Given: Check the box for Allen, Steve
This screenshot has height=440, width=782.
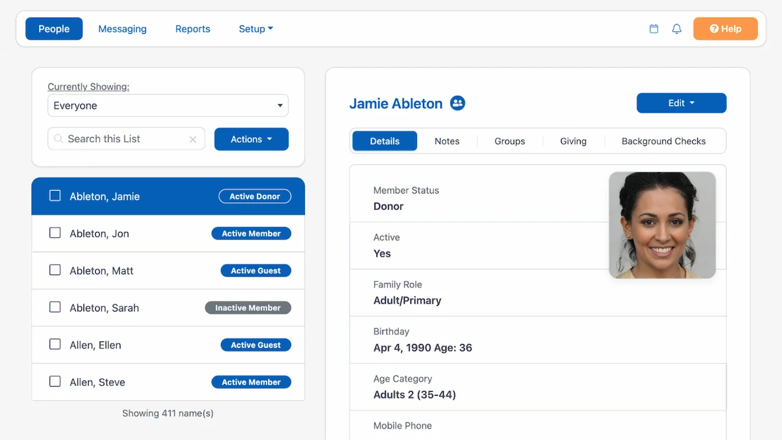Looking at the screenshot, I should pyautogui.click(x=55, y=381).
